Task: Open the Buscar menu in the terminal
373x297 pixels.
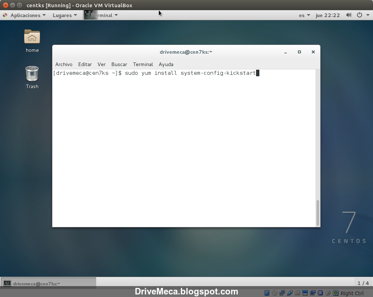Action: [119, 64]
